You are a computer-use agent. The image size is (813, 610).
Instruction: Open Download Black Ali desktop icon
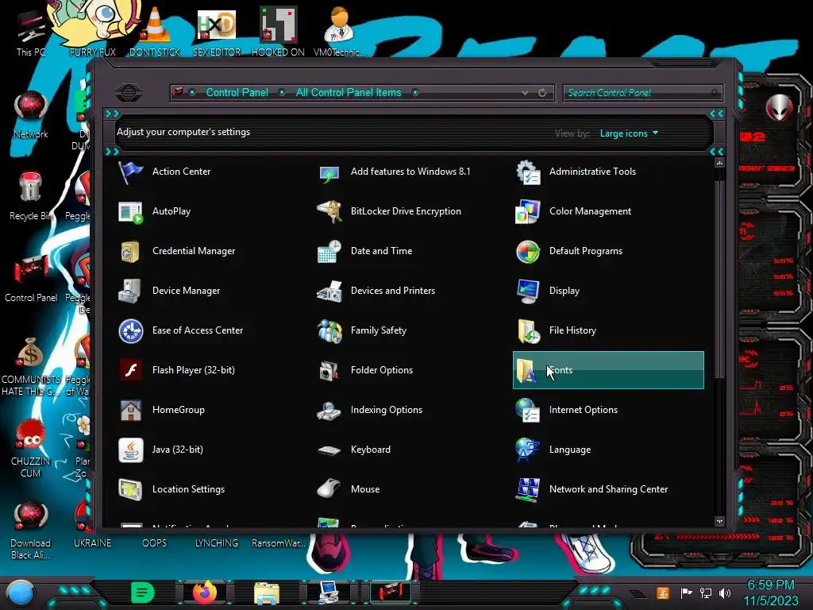pos(31,530)
